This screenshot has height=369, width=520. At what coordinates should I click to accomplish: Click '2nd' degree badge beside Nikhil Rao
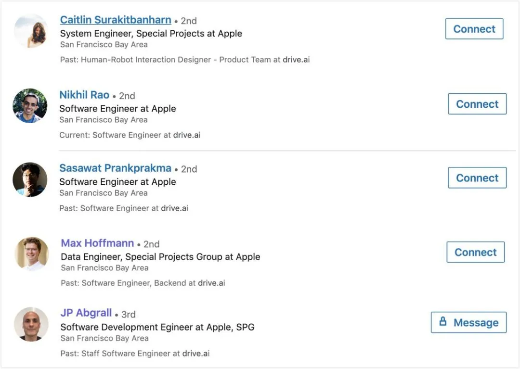pos(127,96)
